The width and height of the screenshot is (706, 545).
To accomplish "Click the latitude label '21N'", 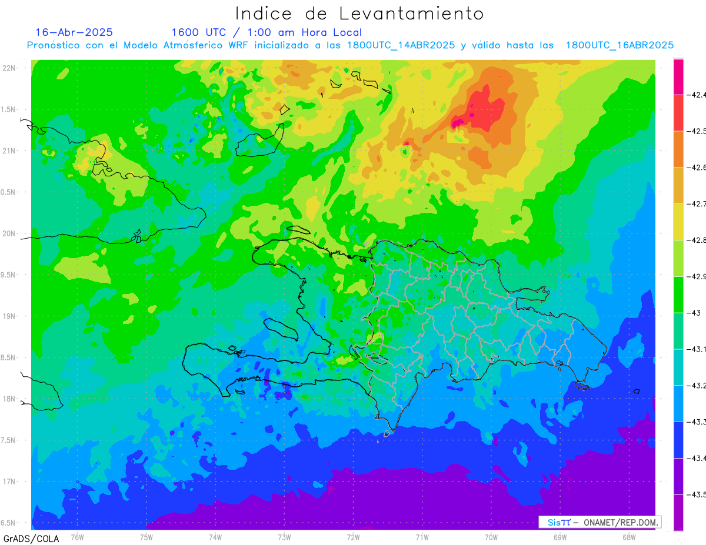I will coord(8,151).
